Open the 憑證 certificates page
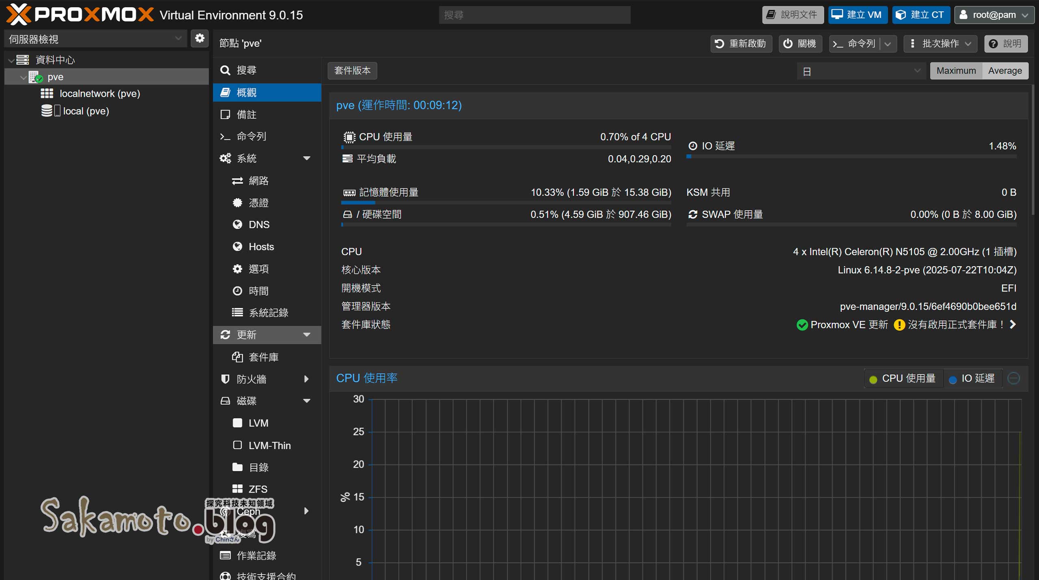Image resolution: width=1039 pixels, height=580 pixels. point(258,203)
